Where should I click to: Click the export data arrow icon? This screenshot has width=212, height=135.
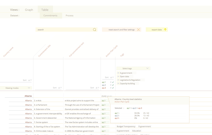tap(165, 30)
